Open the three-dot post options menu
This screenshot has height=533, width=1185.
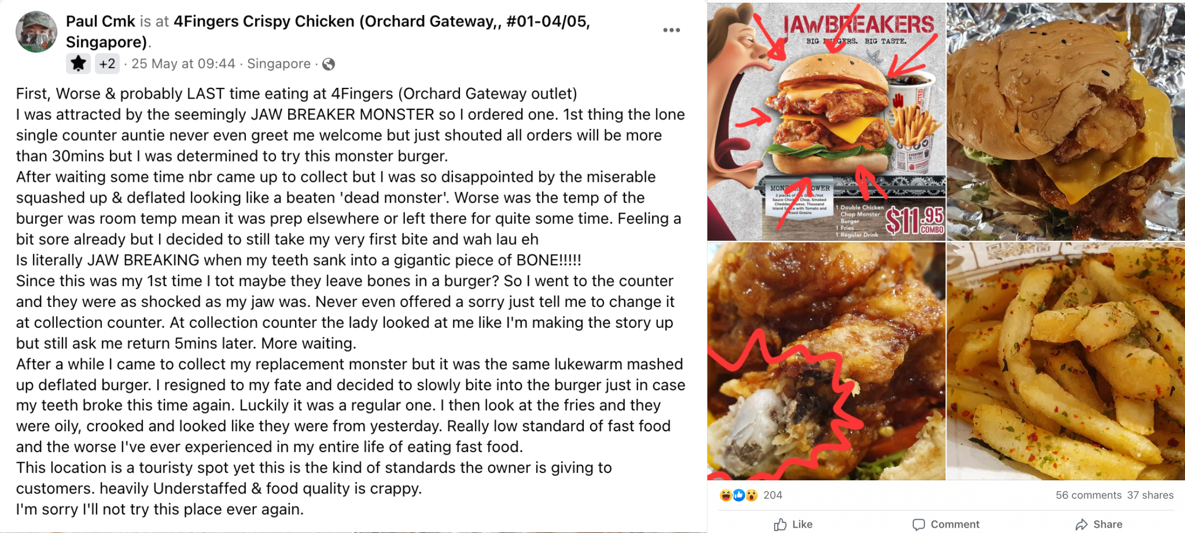(x=671, y=30)
